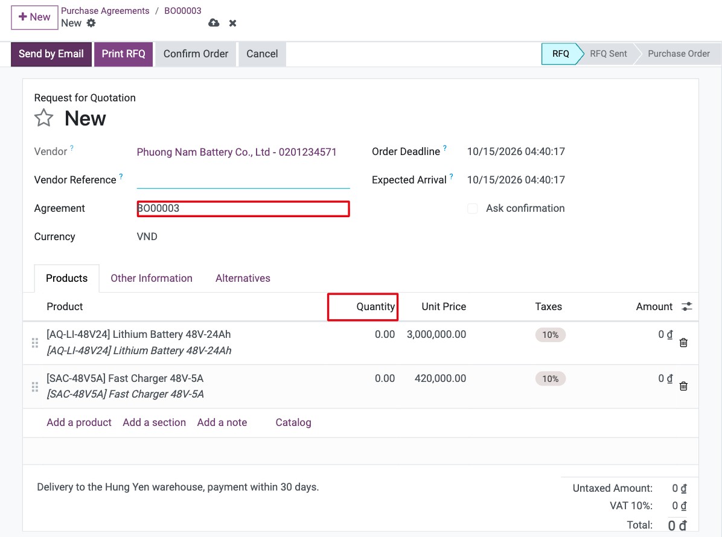Click the Cancel button
722x537 pixels.
pyautogui.click(x=262, y=54)
